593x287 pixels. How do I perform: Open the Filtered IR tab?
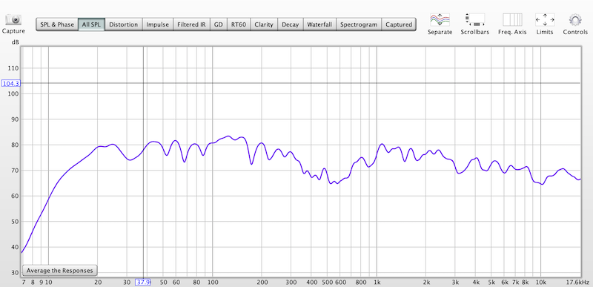[x=191, y=24]
